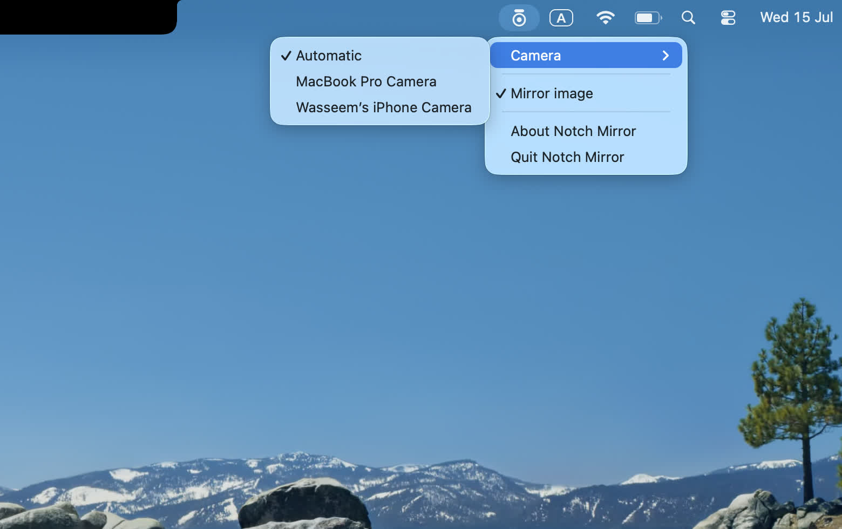Toggle the Mirror image option
Viewport: 842px width, 529px height.
pos(586,93)
